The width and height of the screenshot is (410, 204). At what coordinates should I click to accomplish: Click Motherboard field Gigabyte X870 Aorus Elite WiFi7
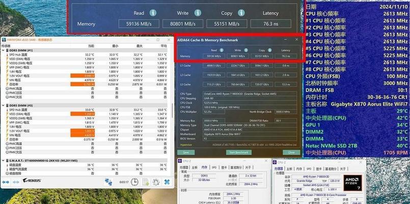(250, 134)
